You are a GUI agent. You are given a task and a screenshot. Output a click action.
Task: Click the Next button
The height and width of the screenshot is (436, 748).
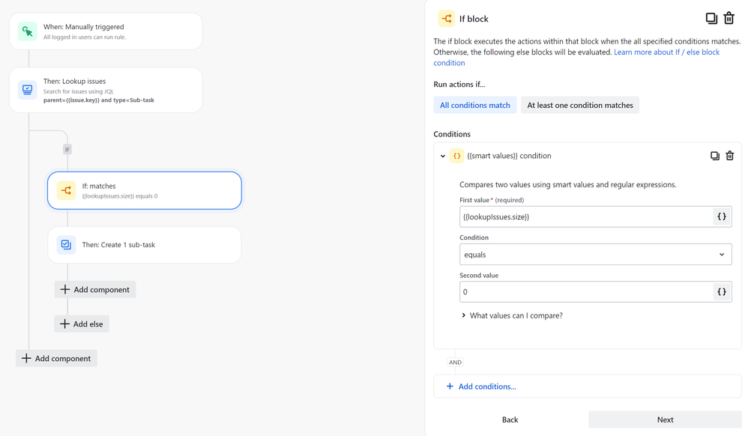[x=665, y=420]
